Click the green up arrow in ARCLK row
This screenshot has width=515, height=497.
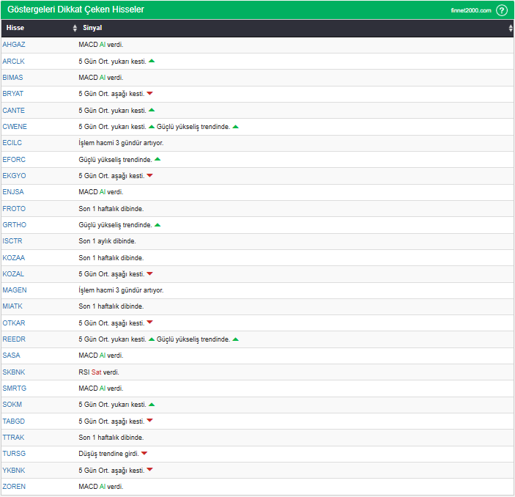[x=152, y=61]
